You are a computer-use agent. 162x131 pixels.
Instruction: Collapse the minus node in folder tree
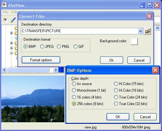pyautogui.click(x=12, y=53)
